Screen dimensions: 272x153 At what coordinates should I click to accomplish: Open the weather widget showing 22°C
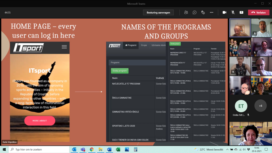pos(209,149)
